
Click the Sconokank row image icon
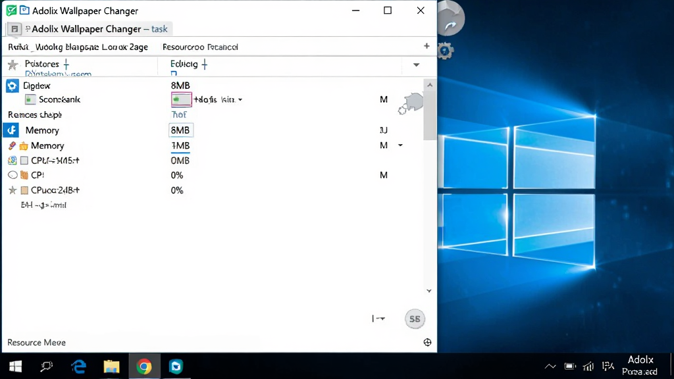(x=30, y=100)
